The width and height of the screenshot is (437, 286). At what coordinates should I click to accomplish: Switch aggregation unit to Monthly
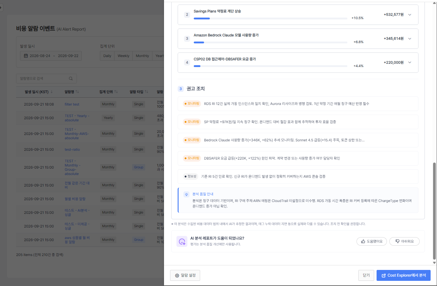coord(142,56)
